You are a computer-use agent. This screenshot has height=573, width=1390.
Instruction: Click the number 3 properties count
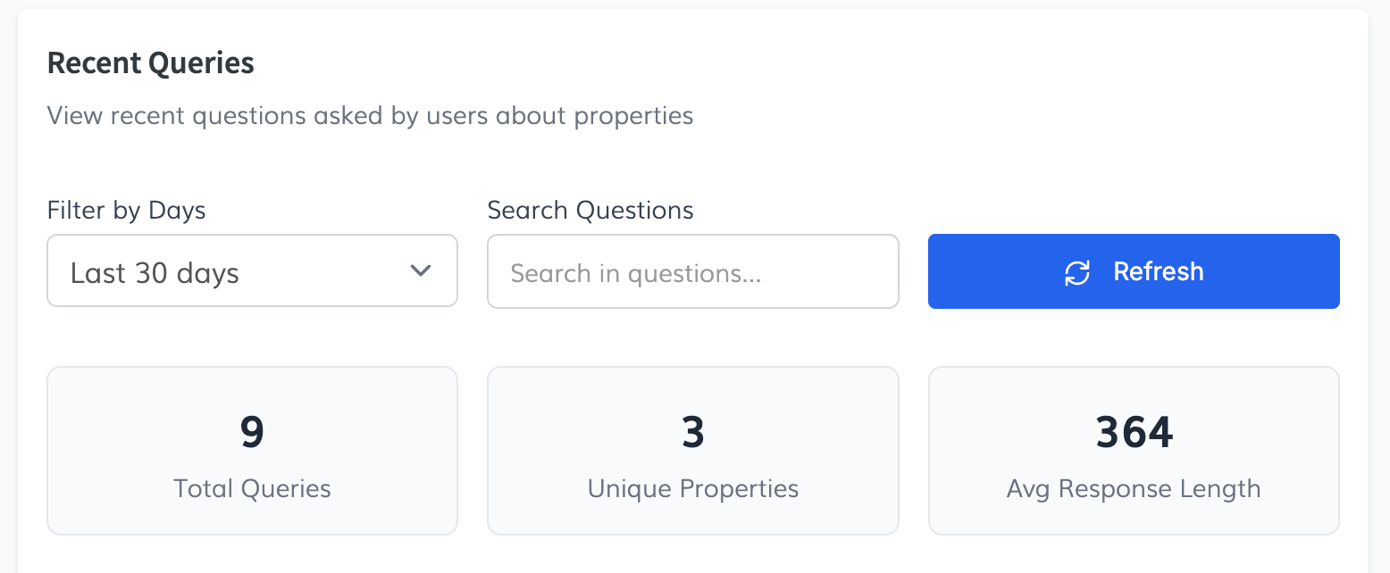point(693,433)
